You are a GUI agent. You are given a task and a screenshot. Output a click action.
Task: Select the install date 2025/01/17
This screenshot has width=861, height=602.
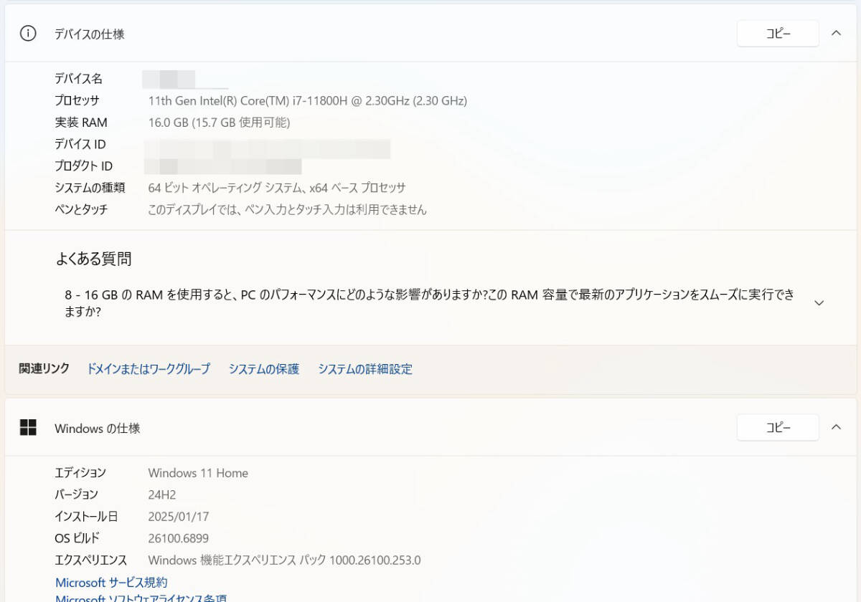179,517
